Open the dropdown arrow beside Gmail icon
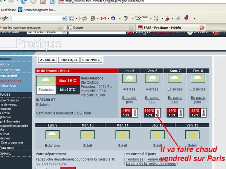Image resolution: width=226 pixels, height=169 pixels. (x=108, y=18)
